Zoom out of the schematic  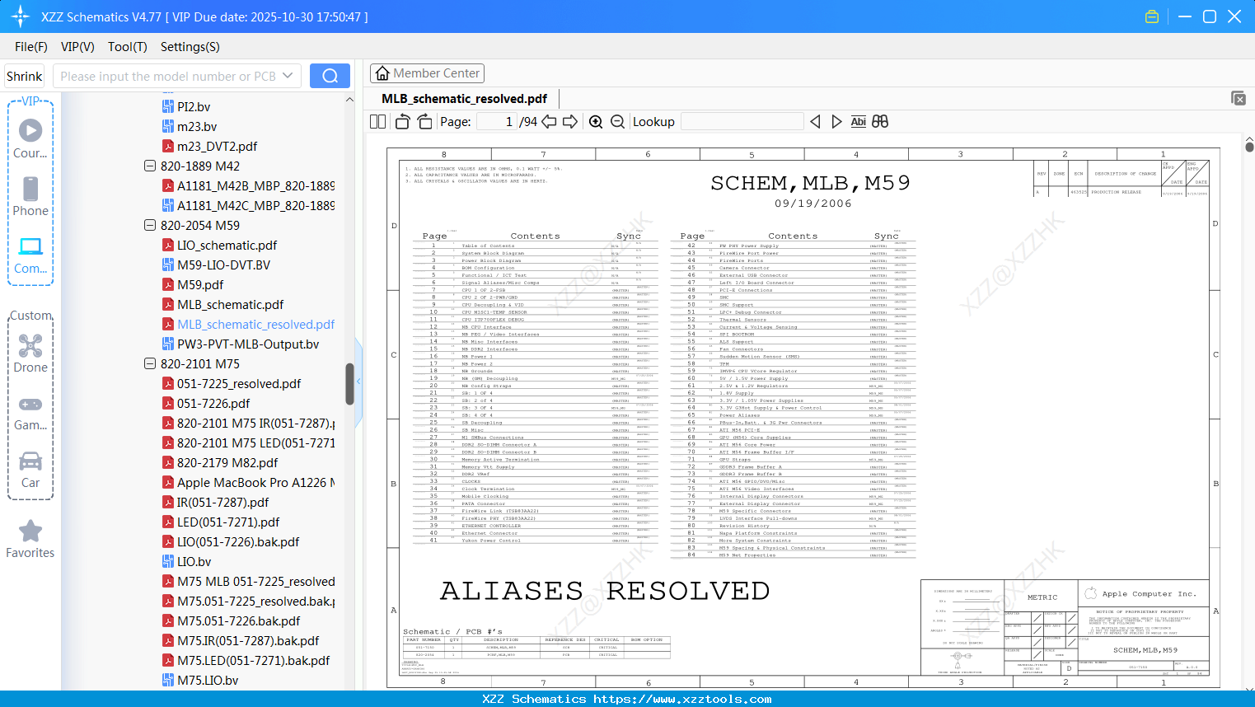coord(617,122)
